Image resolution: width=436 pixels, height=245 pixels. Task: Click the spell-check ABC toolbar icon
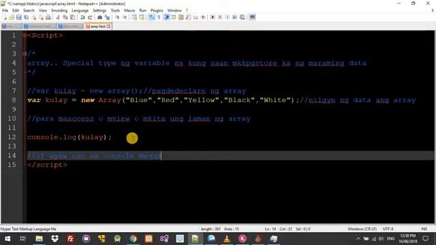[252, 17]
